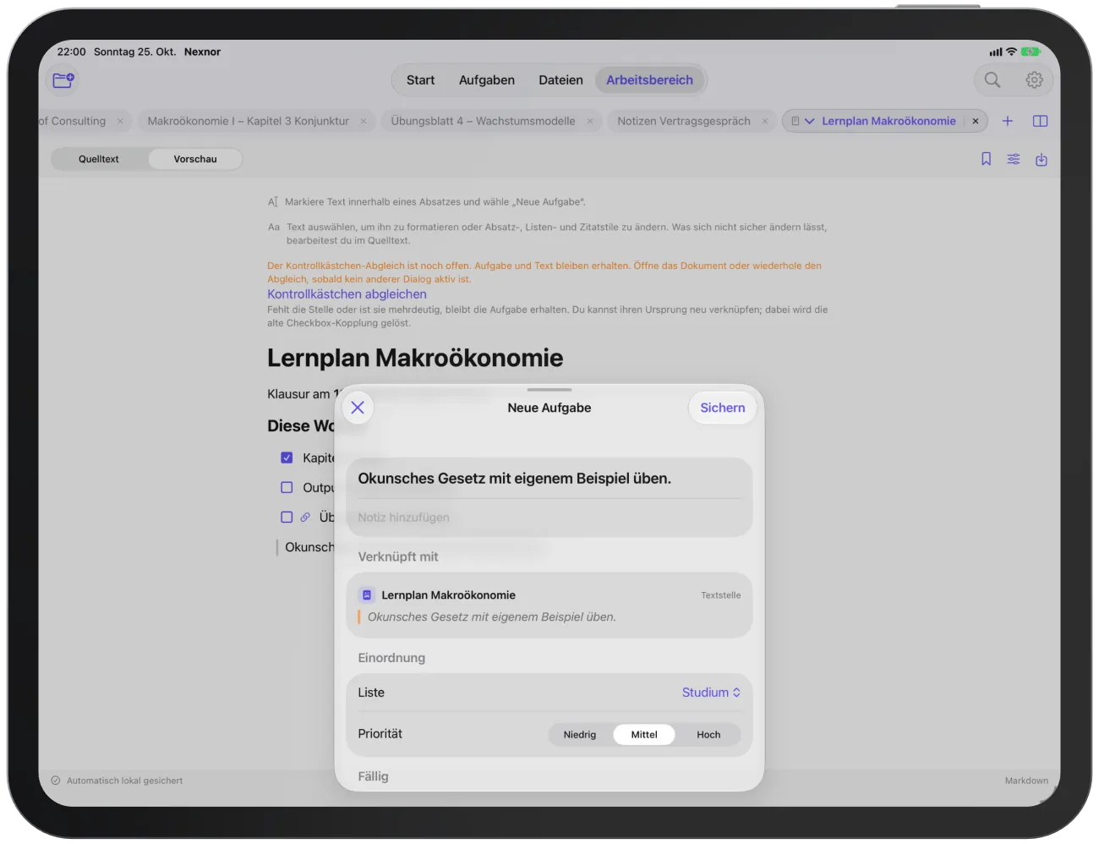Click the bookmark icon in document toolbar
The image size is (1099, 844).
(x=986, y=159)
